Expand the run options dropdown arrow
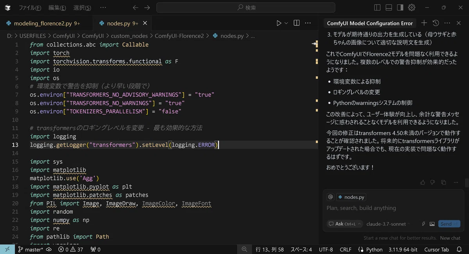The height and width of the screenshot is (254, 469). 286,23
